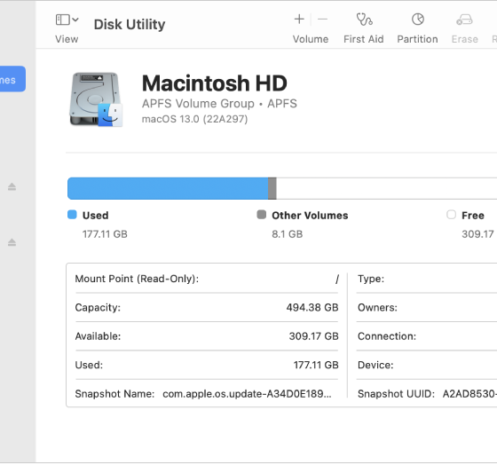This screenshot has width=497, height=465.
Task: Click the sidebar view icon
Action: pyautogui.click(x=63, y=20)
